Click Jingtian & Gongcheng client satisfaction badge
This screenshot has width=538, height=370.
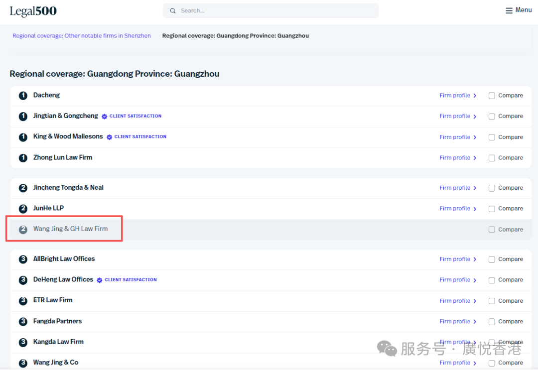tap(132, 116)
